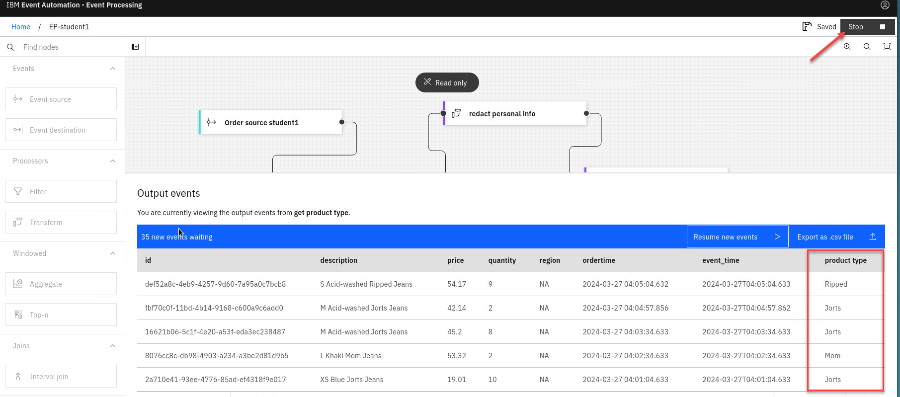The width and height of the screenshot is (900, 397).
Task: Resume new events in output table
Action: pyautogui.click(x=737, y=237)
